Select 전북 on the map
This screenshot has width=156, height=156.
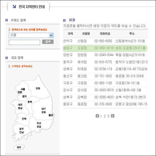tap(24, 119)
